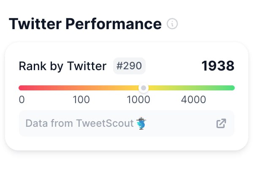Click the TweetScout bird mascot icon
Image resolution: width=266 pixels, height=180 pixels.
click(141, 124)
